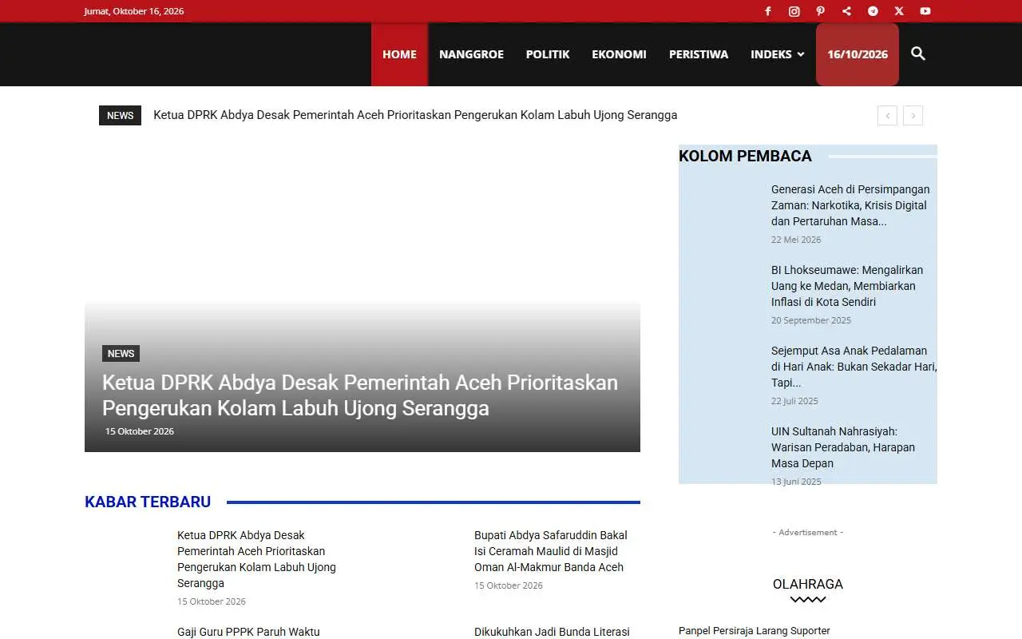Open article Gaji Guru PPPK Paruh Waktu
This screenshot has height=639, width=1022.
248,632
